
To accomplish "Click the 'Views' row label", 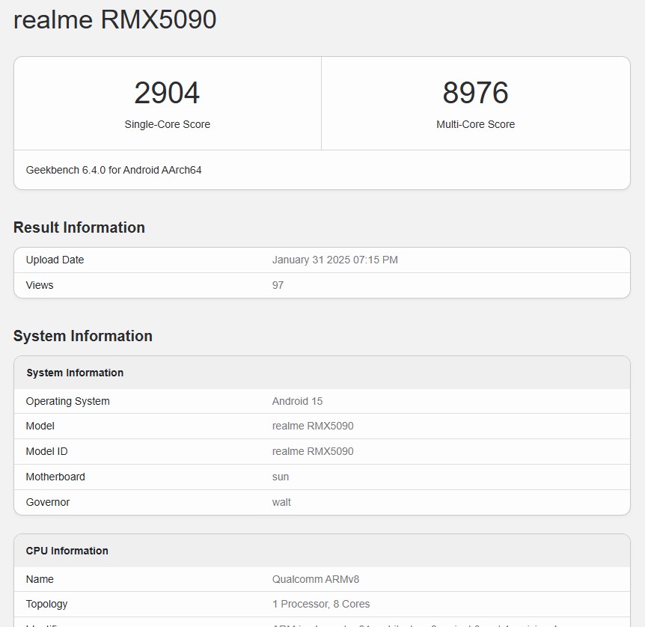I will 40,285.
